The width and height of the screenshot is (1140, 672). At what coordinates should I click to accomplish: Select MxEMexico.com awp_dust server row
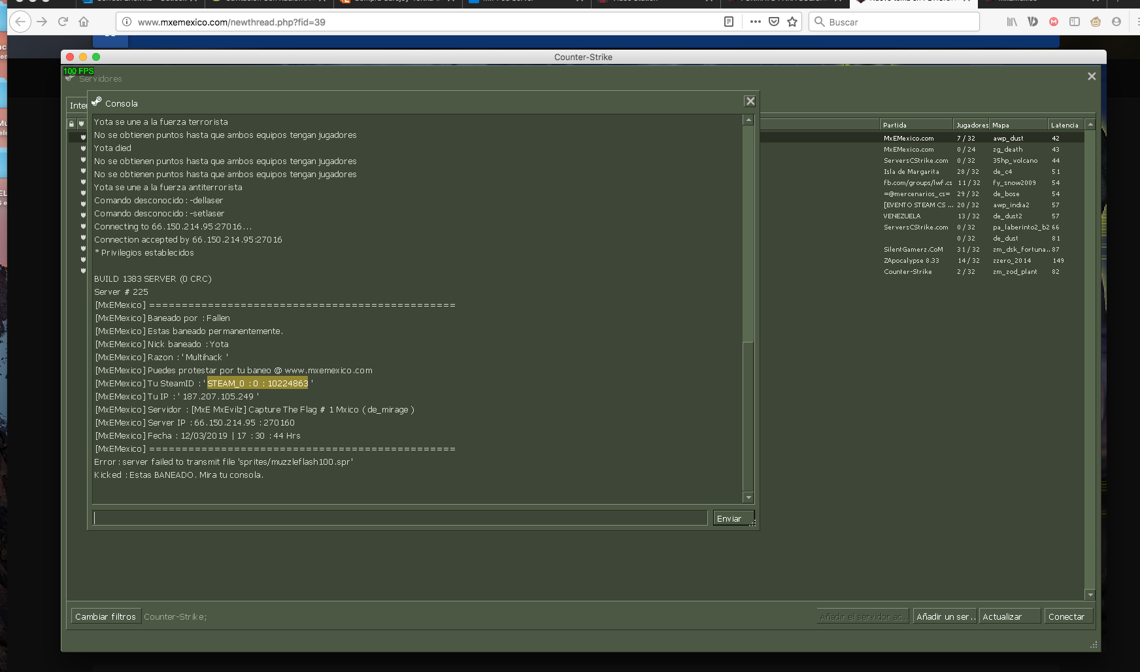click(922, 138)
